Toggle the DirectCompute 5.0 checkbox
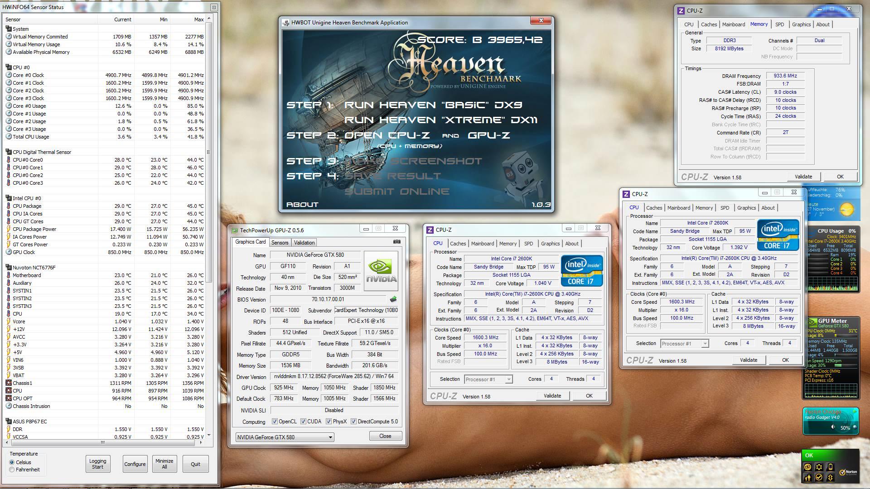The image size is (870, 489). click(x=353, y=422)
